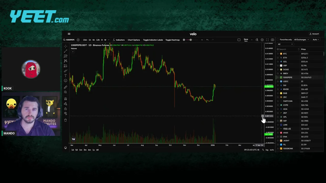Redo the last chart action
Screen dimensions: 326x183
click(x=213, y=40)
